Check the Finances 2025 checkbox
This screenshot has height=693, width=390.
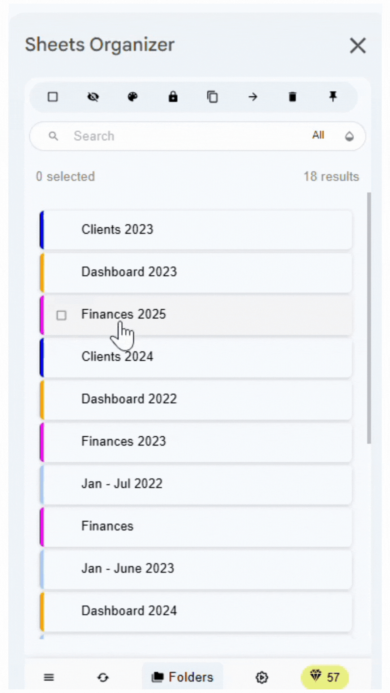point(61,315)
